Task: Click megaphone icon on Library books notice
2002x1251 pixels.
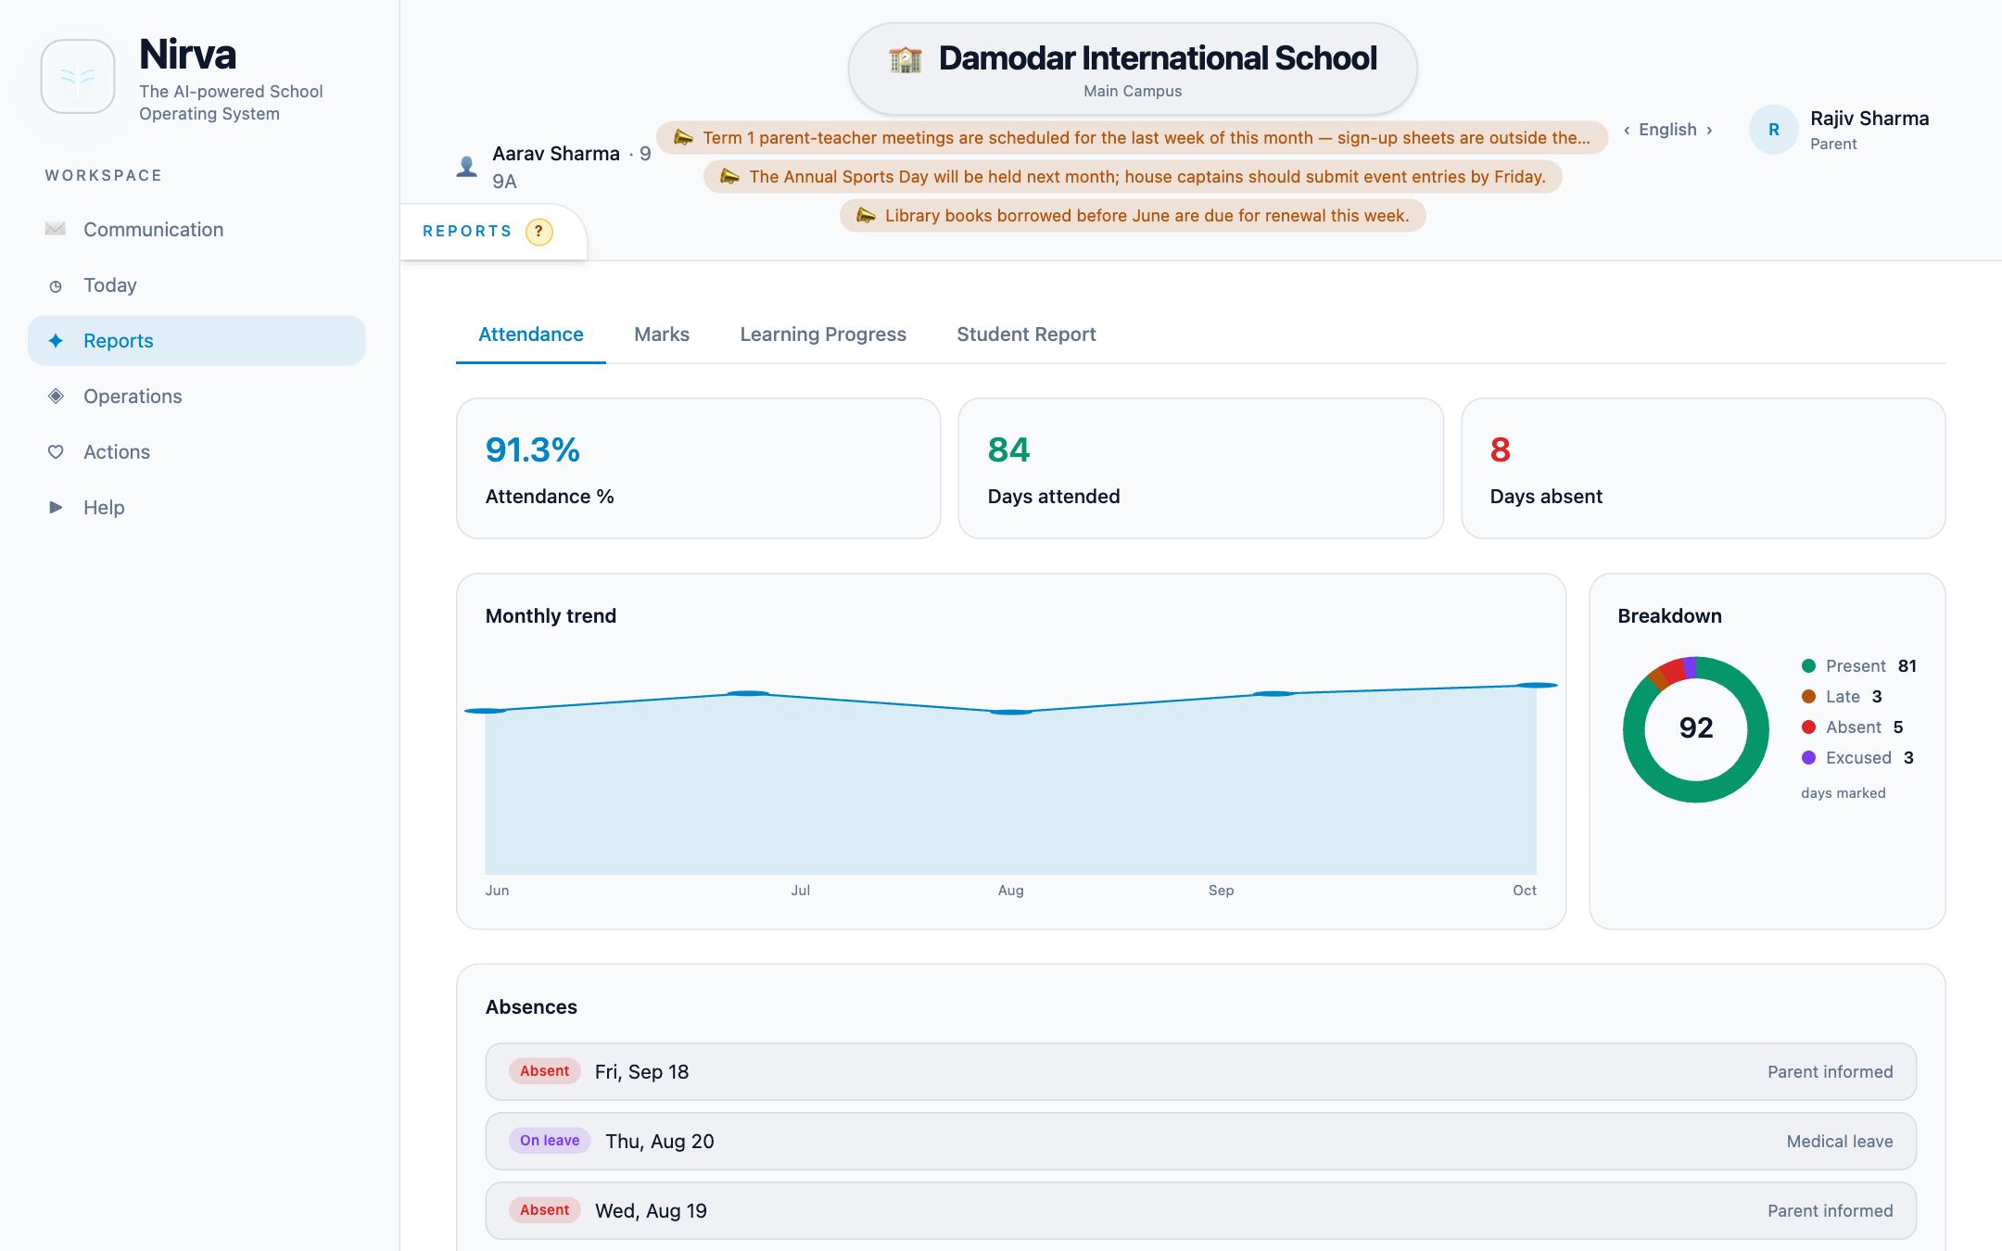Action: point(866,215)
